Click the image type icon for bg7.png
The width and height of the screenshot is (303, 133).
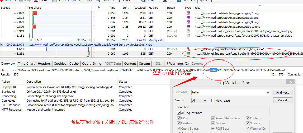(188, 13)
